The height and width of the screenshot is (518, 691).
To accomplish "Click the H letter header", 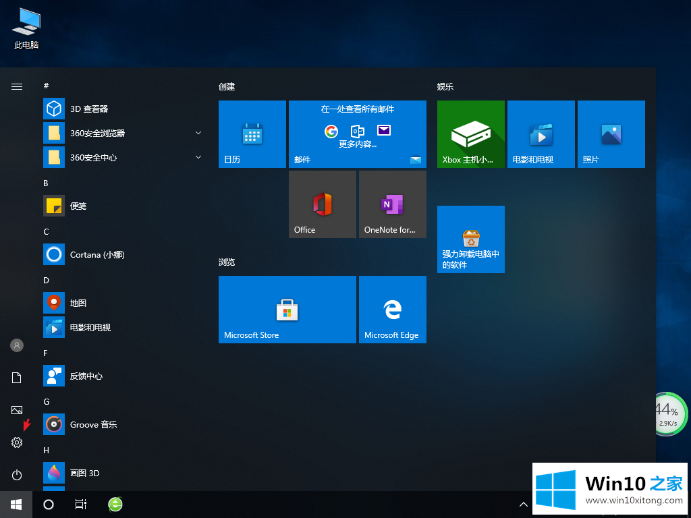I will point(47,450).
